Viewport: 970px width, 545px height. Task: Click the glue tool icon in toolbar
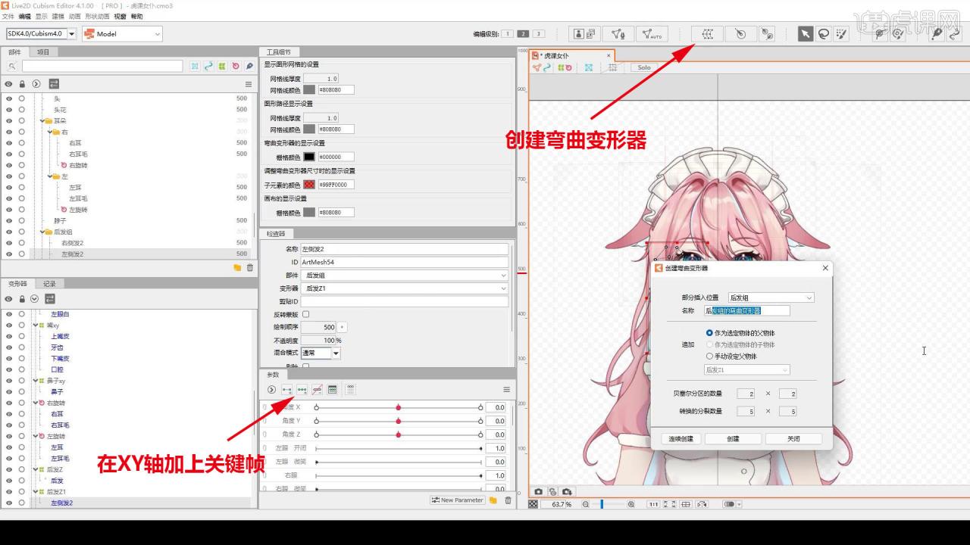(x=767, y=33)
